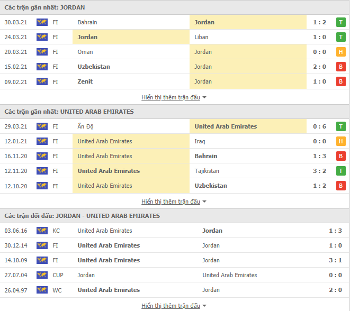Click the orange H badge on Oman-Jordan row
This screenshot has height=311, width=350.
(x=341, y=52)
